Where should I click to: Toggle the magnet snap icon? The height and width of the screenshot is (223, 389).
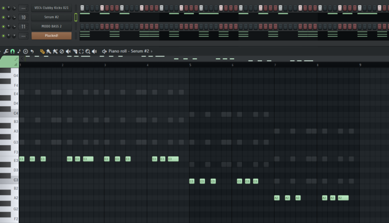pos(12,52)
